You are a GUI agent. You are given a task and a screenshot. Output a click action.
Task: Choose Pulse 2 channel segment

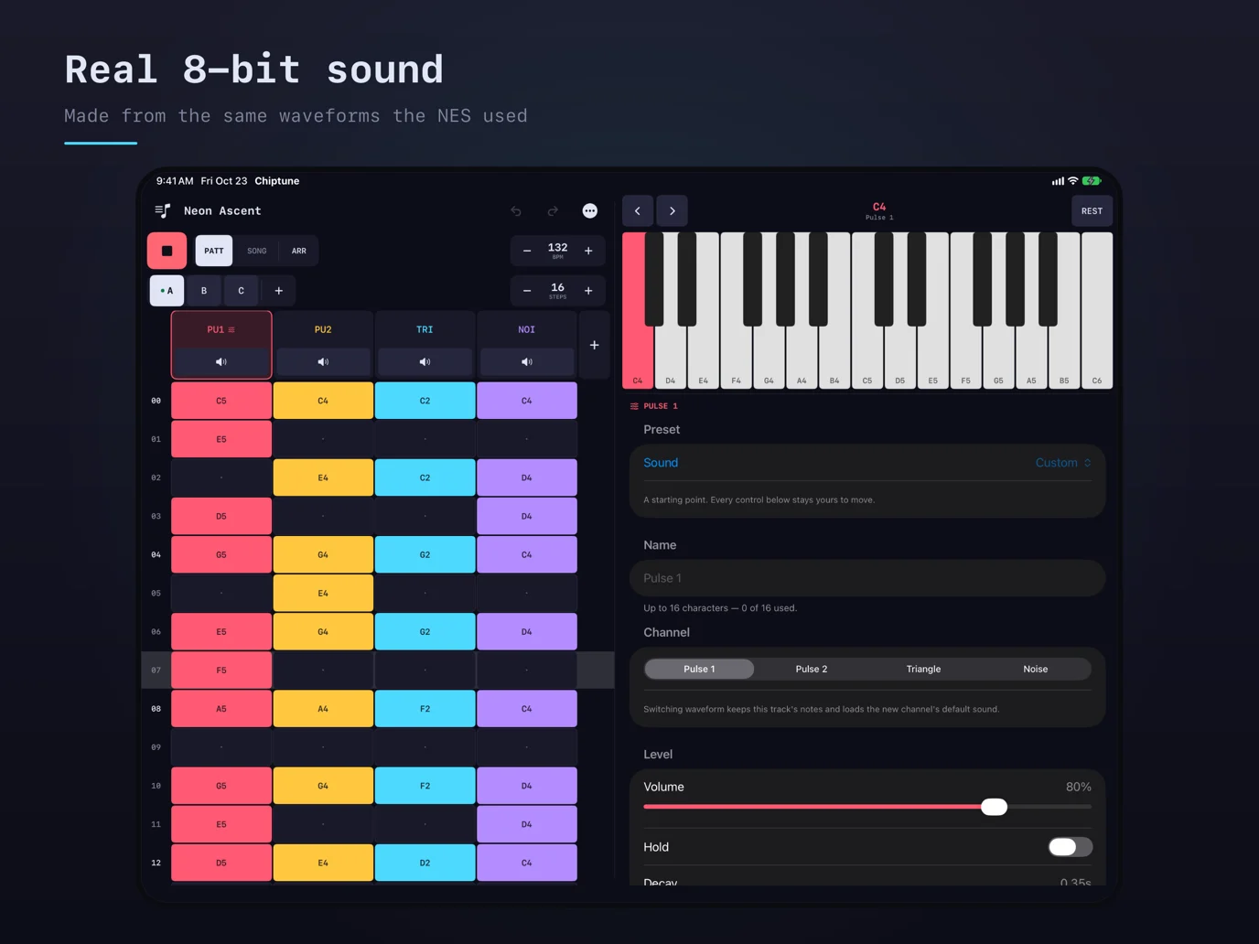coord(812,669)
